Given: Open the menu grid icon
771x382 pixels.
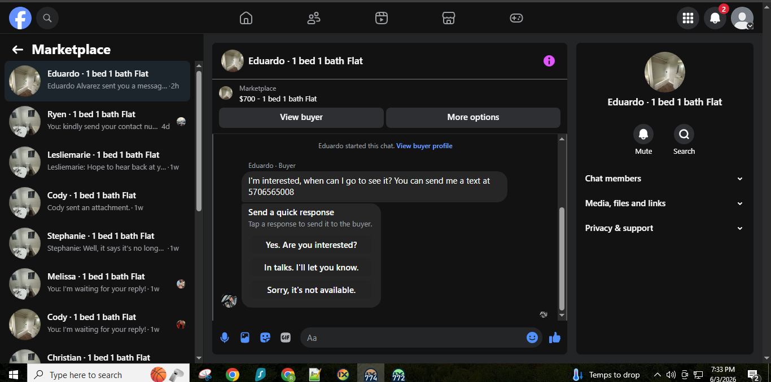Looking at the screenshot, I should 688,18.
